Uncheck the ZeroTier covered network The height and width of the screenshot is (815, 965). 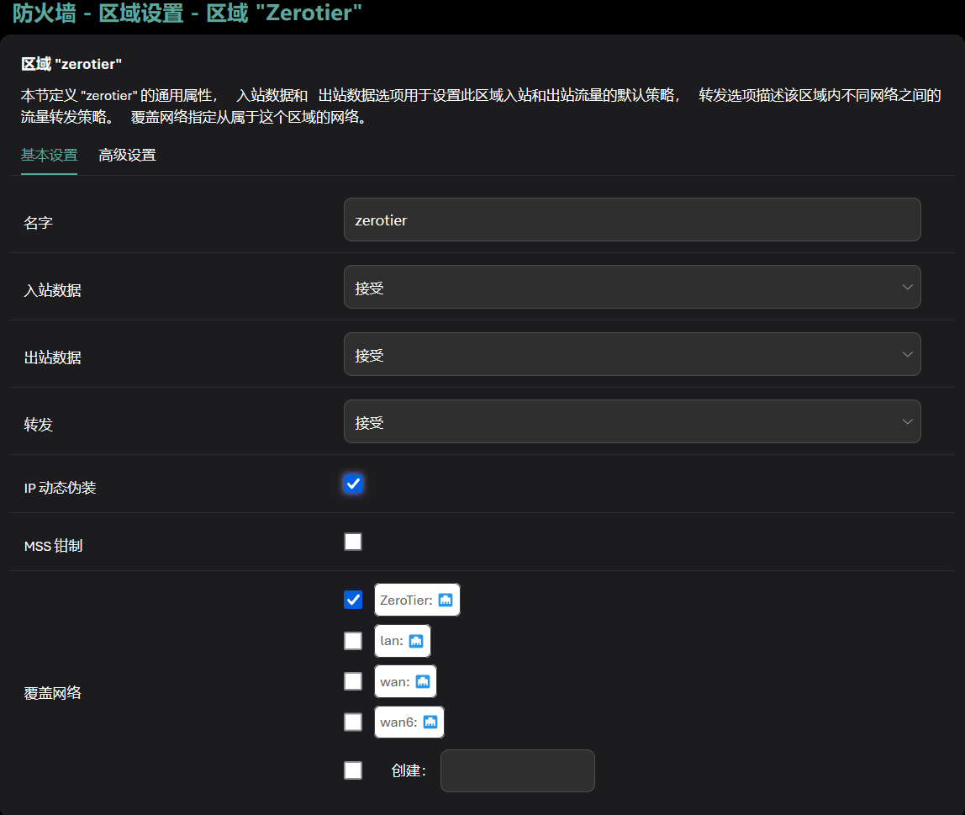coord(353,600)
